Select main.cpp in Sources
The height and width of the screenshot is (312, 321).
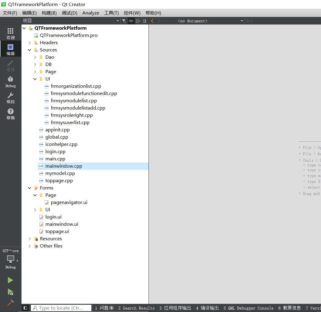[55, 159]
